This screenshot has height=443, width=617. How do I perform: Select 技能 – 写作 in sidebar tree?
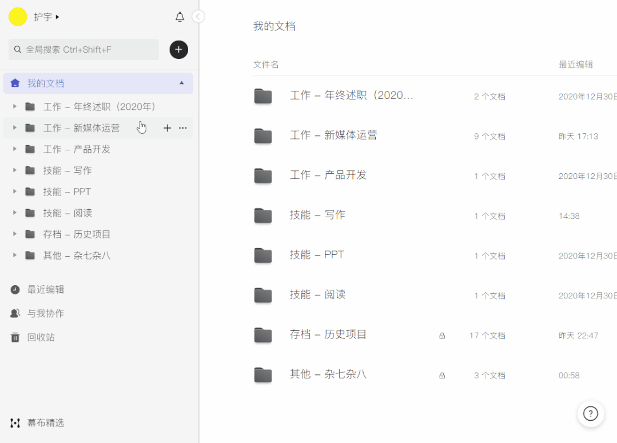pyautogui.click(x=67, y=170)
